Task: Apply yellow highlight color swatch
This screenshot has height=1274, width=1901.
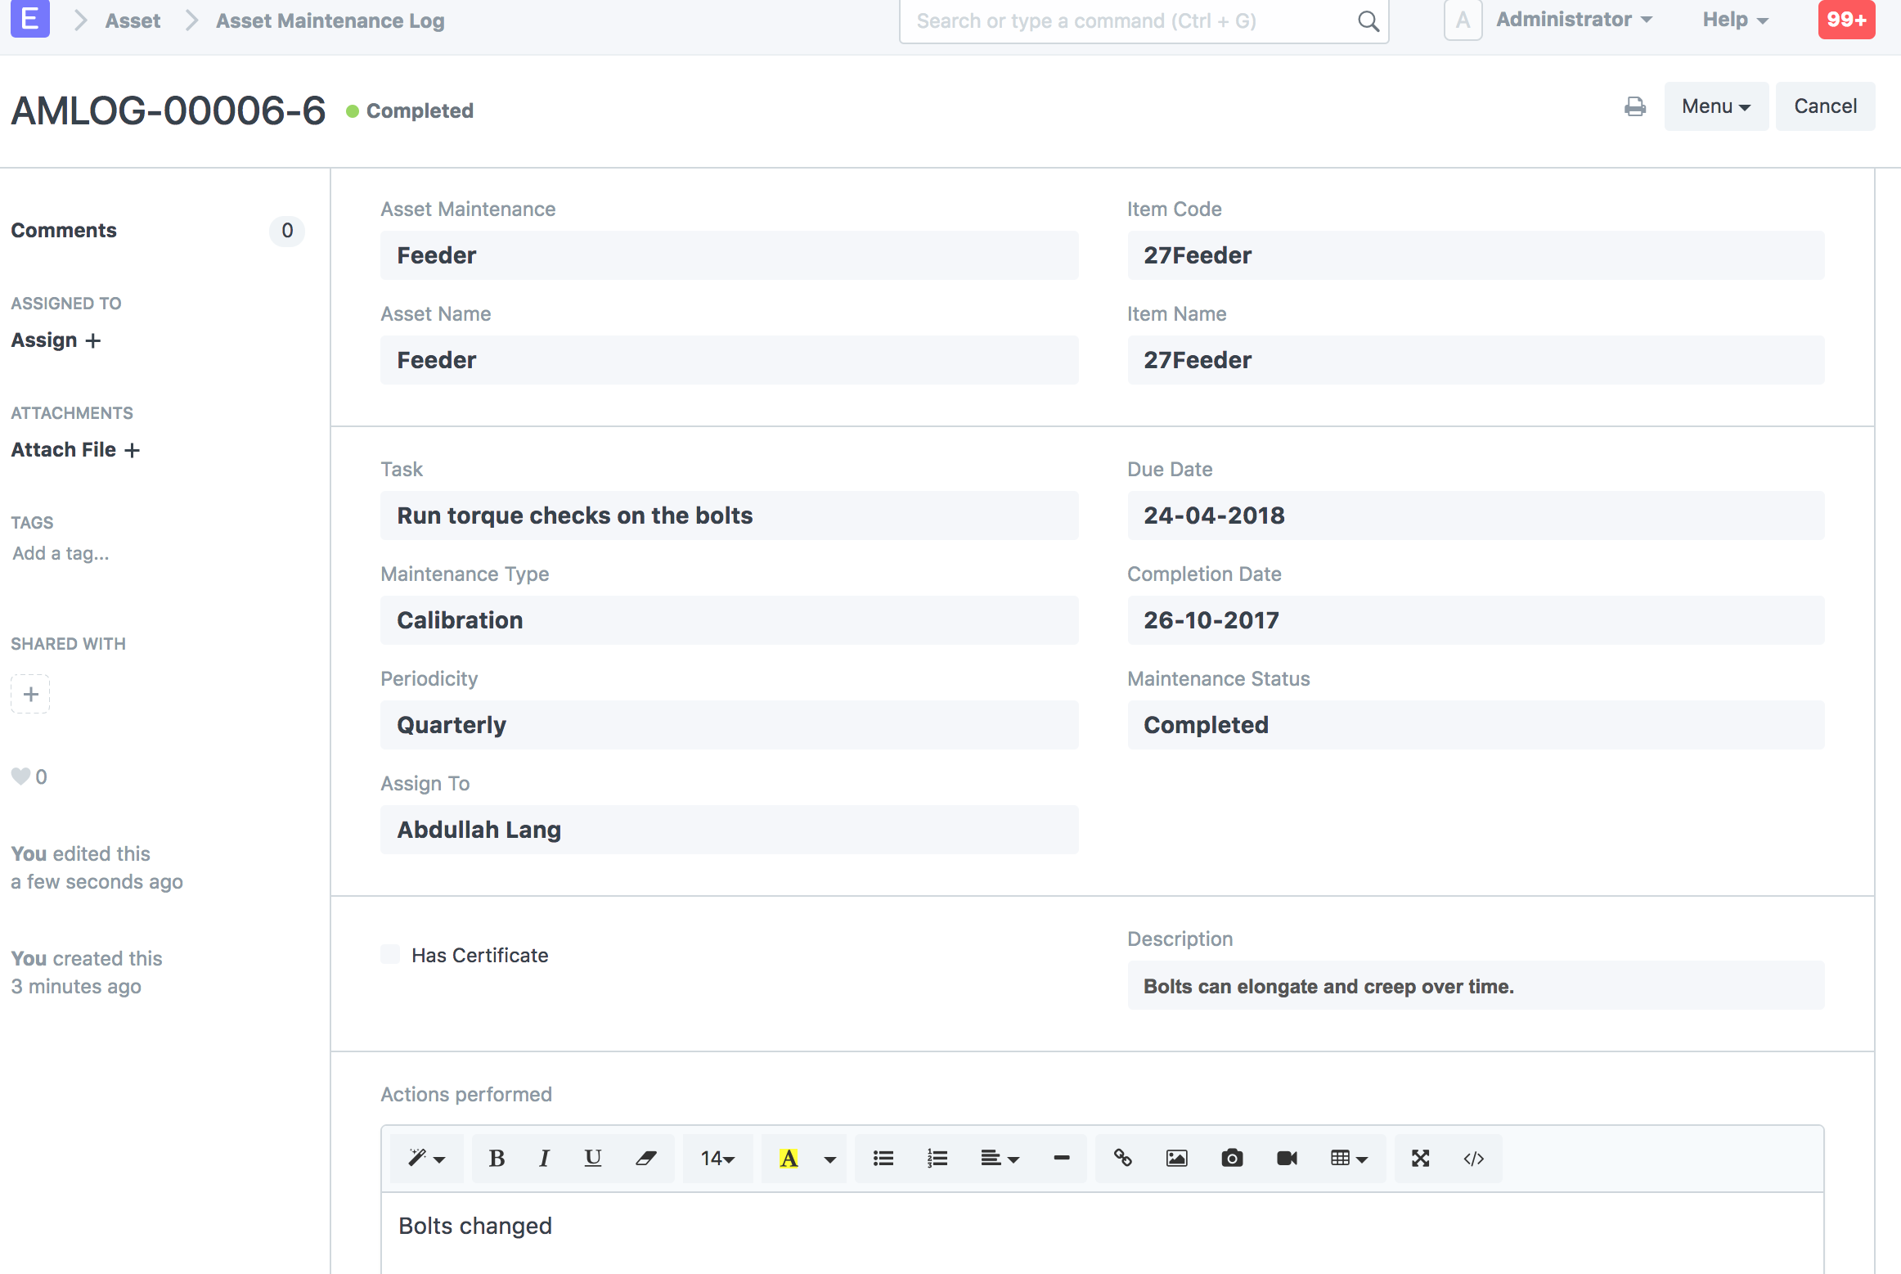Action: click(789, 1158)
